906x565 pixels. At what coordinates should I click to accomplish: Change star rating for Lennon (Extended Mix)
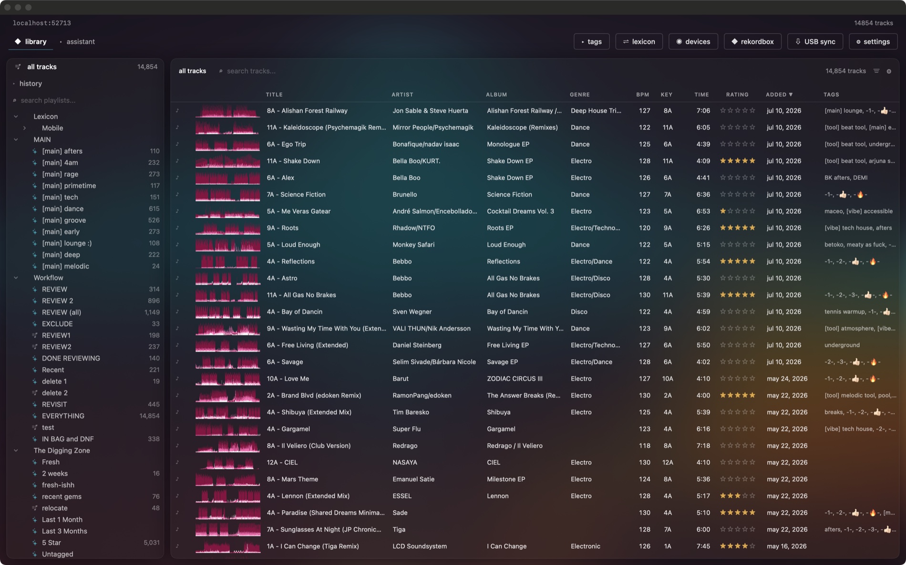(x=737, y=495)
